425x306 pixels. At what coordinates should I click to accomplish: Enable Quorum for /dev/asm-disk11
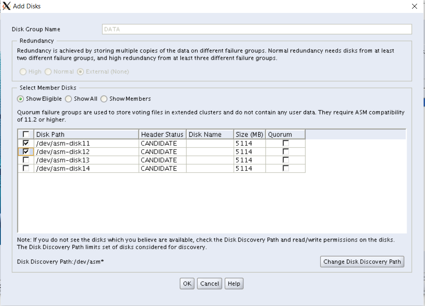pos(286,143)
